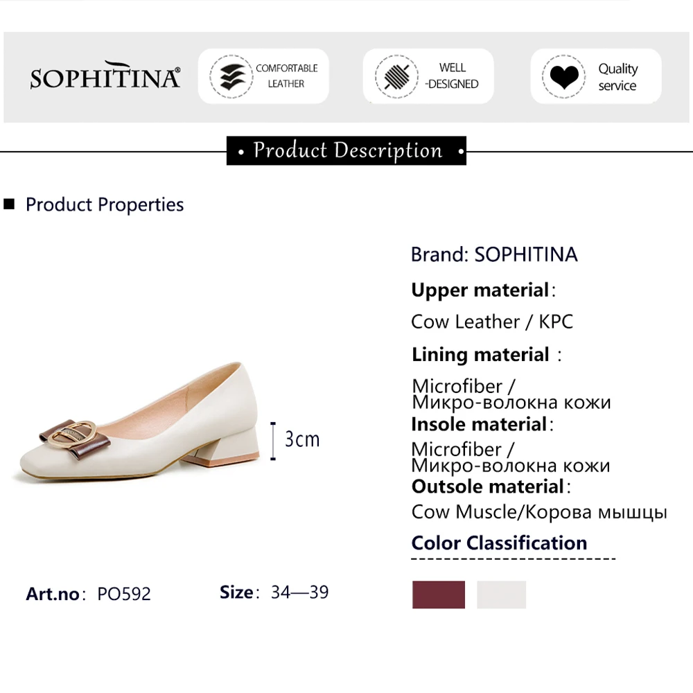Viewport: 693px width, 693px height.
Task: Click the Color Classification heading
Action: [x=499, y=543]
